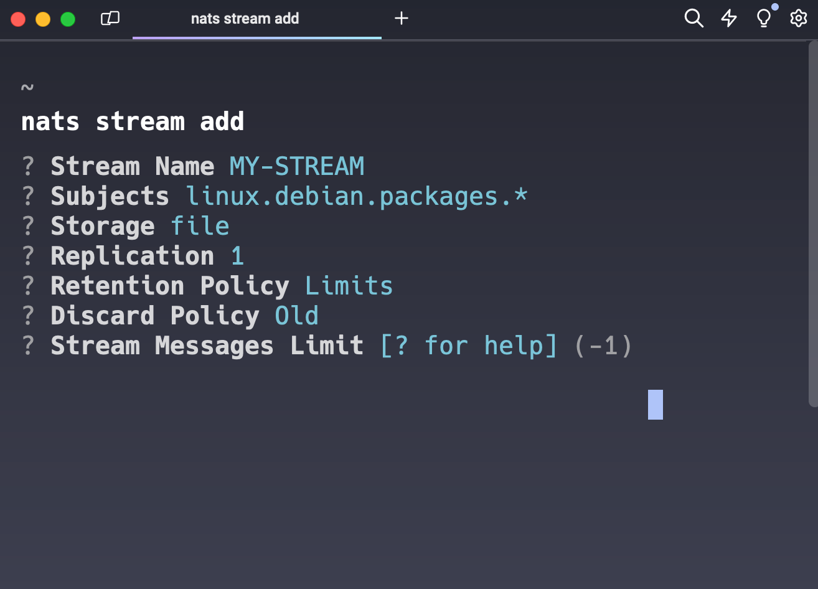The height and width of the screenshot is (589, 818).
Task: Toggle fullscreen with the green traffic light
Action: click(x=67, y=19)
